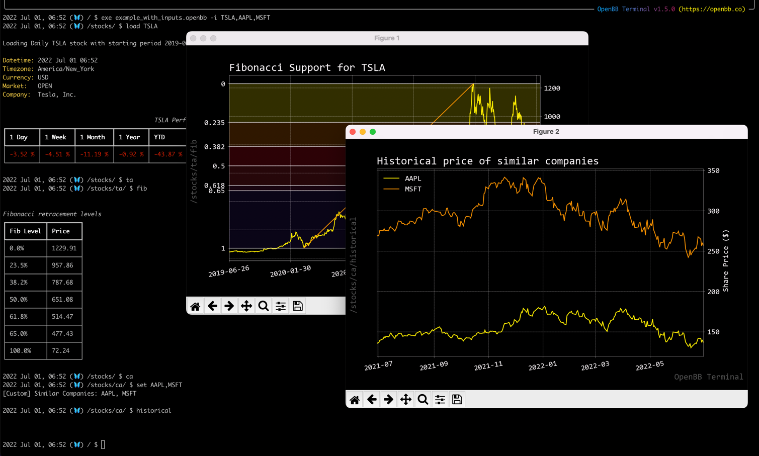Viewport: 759px width, 456px height.
Task: Click Back arrow in Figure 2 toolbar
Action: tap(372, 400)
